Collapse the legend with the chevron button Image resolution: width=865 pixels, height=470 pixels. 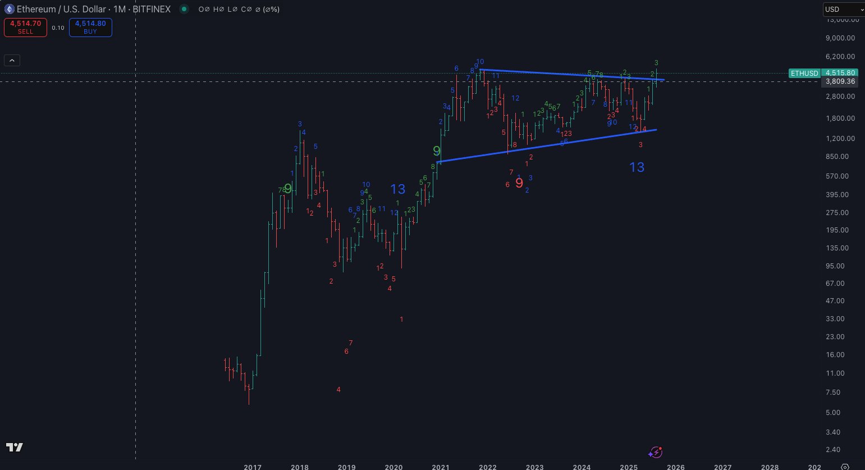(x=12, y=60)
